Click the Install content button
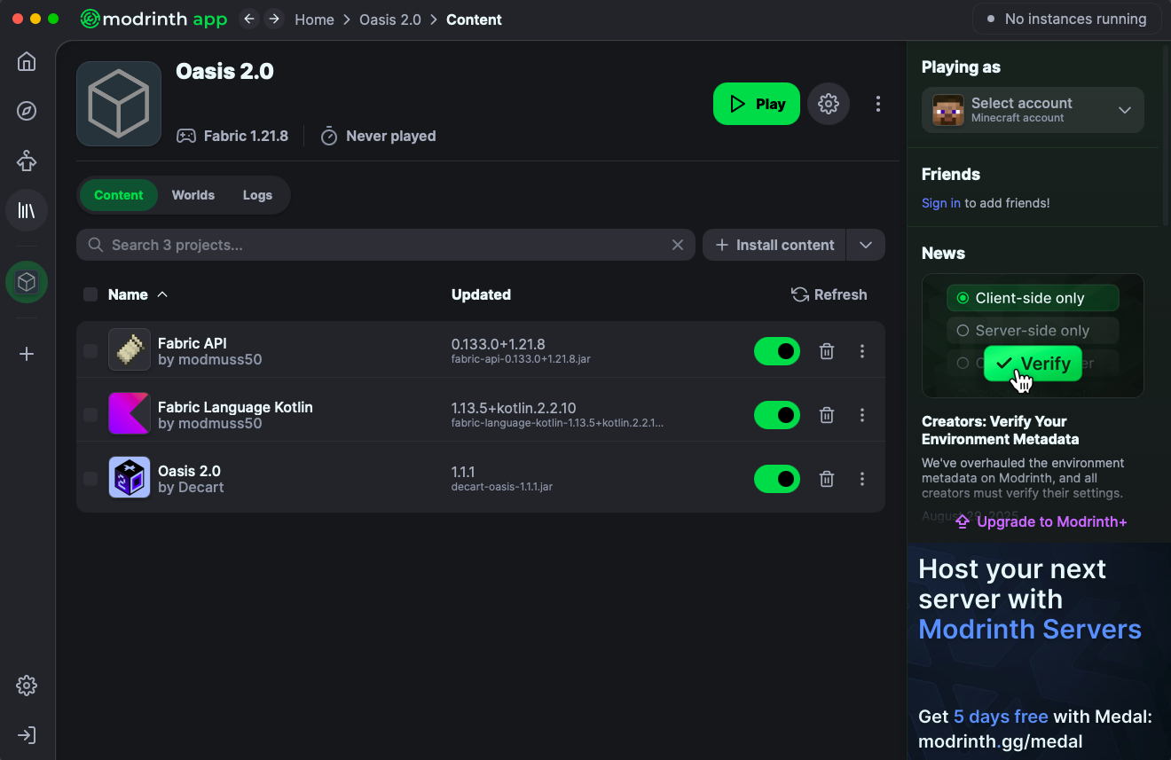 click(x=774, y=245)
